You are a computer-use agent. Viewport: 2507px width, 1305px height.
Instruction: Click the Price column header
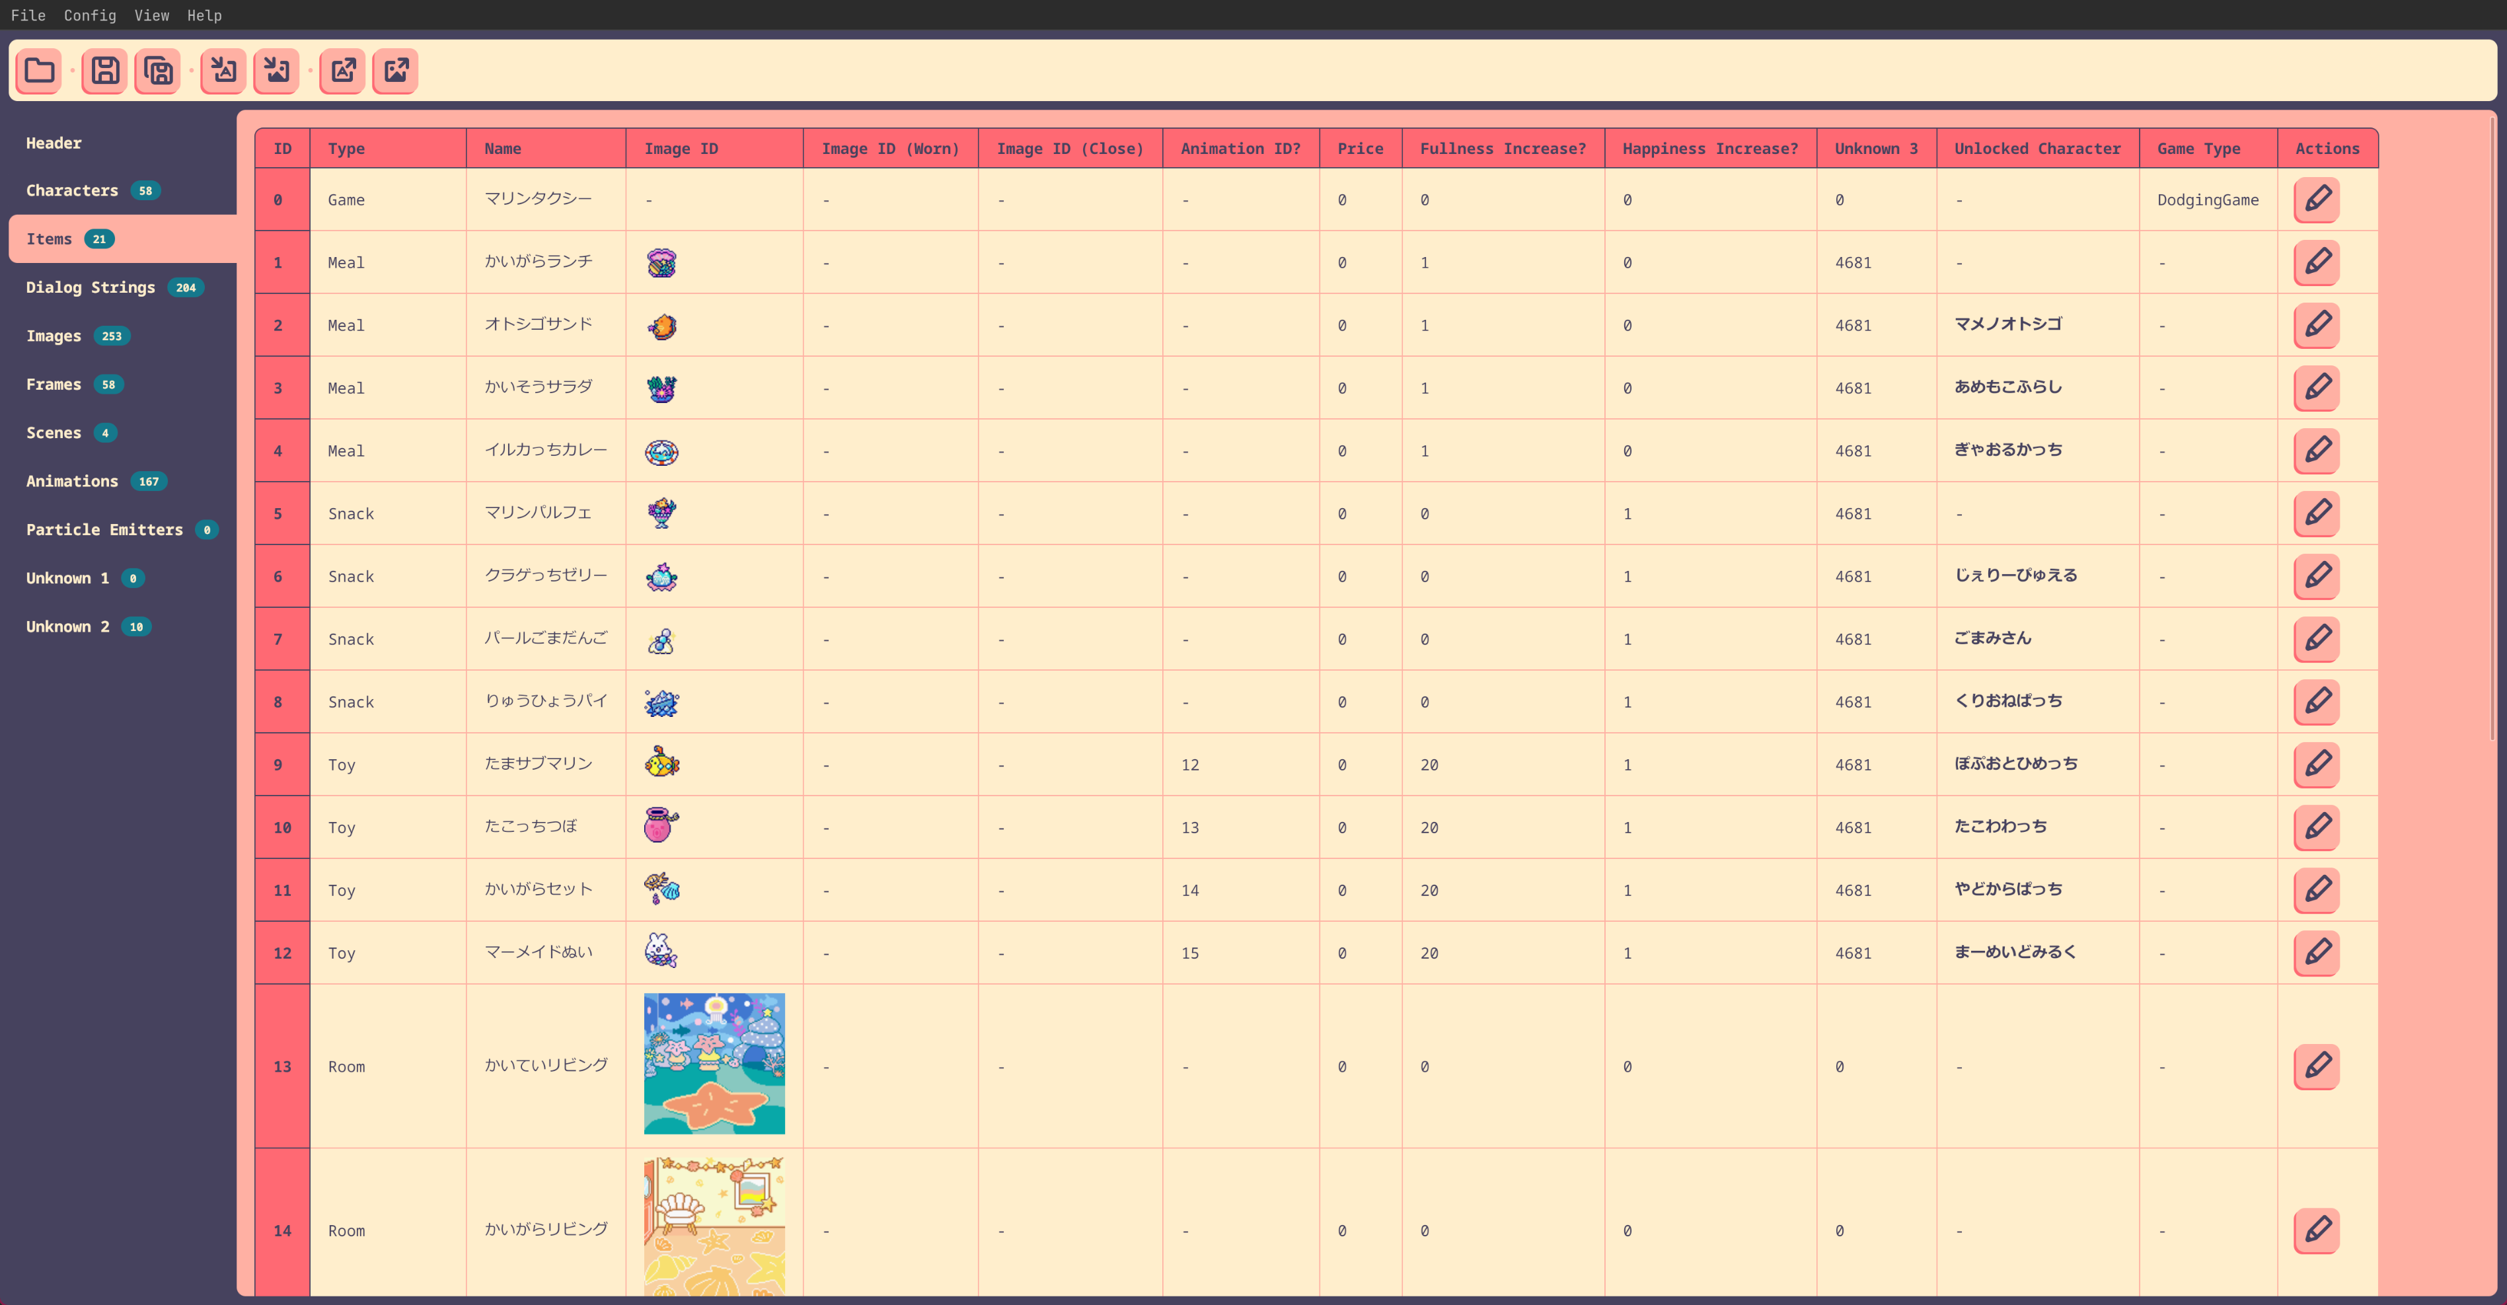point(1361,148)
